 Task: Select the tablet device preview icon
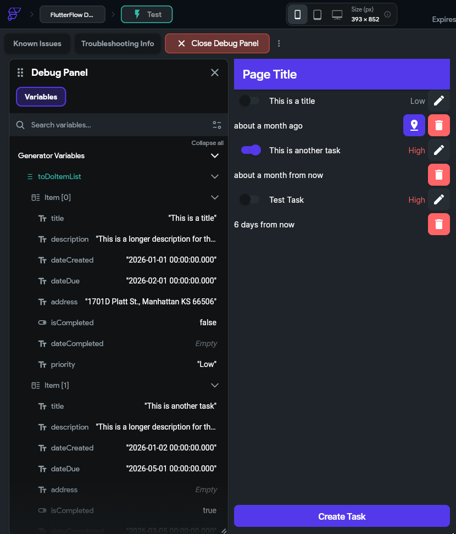tap(317, 15)
